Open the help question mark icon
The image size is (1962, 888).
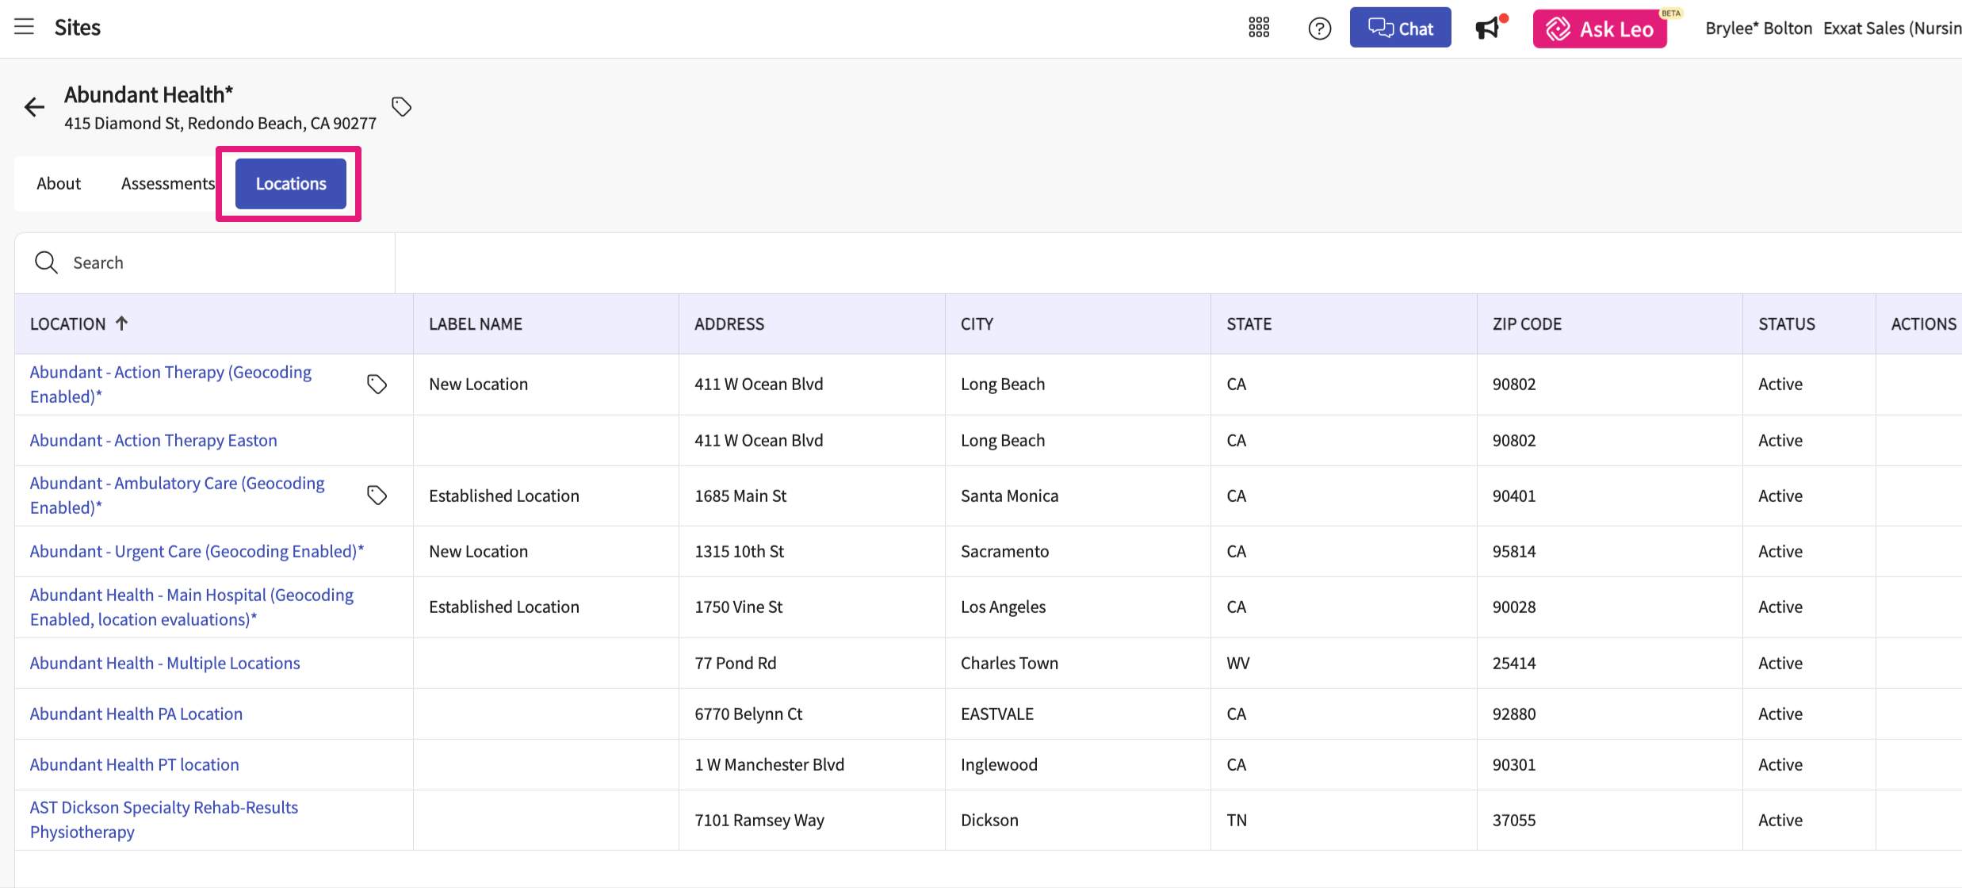point(1319,29)
